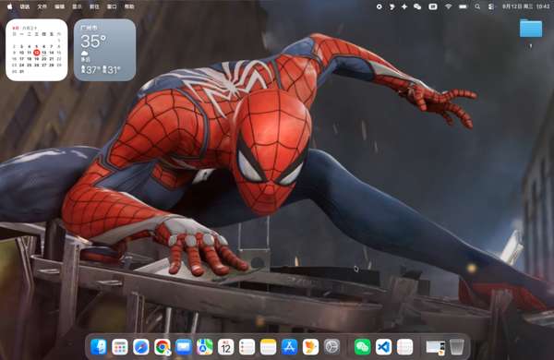
Task: Launch Safari from the Dock
Action: click(x=141, y=346)
